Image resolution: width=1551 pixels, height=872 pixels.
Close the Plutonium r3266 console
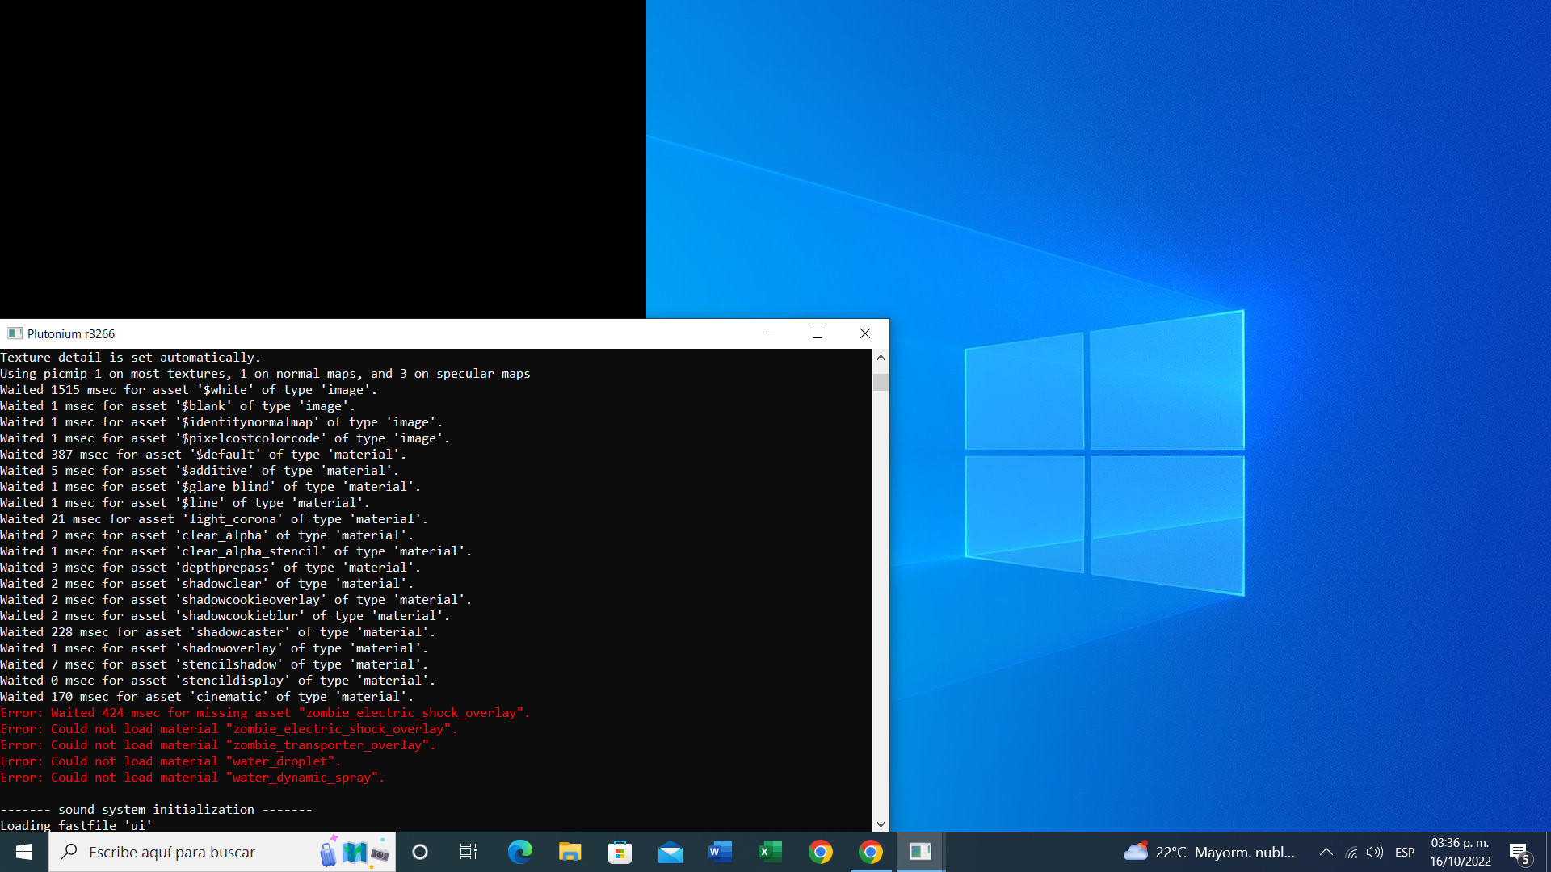point(865,333)
